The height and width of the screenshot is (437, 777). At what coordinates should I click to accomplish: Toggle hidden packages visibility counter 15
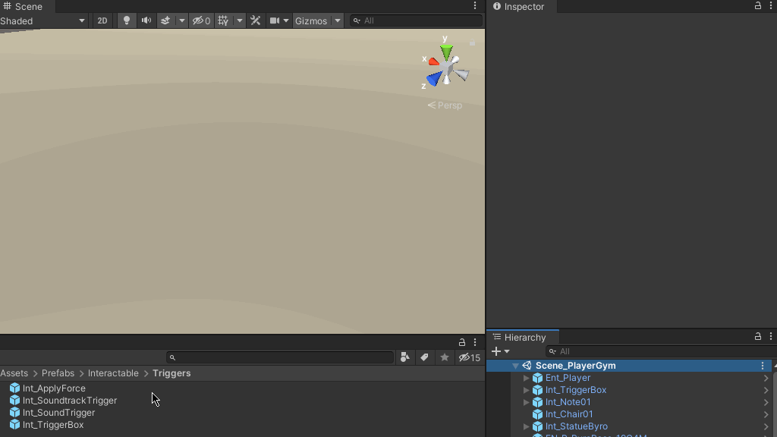coord(469,358)
